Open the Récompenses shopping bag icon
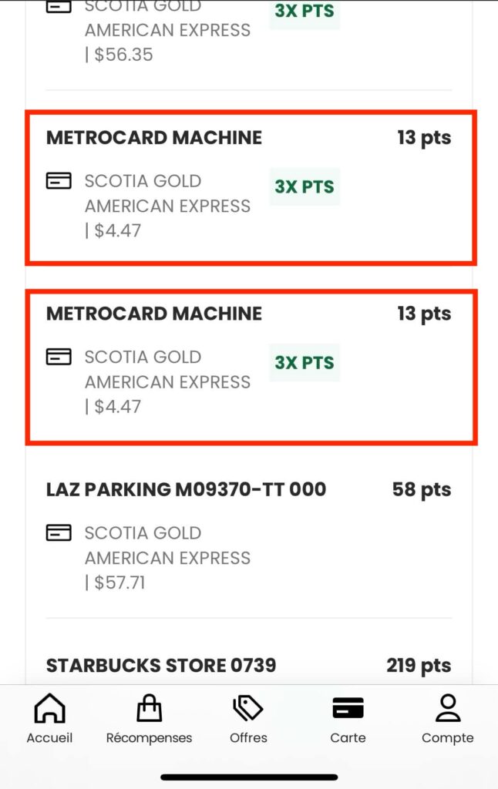This screenshot has width=498, height=789. (149, 708)
